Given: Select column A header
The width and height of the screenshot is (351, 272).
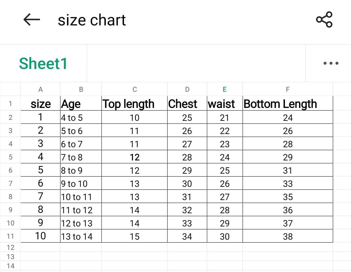Looking at the screenshot, I should coord(40,89).
